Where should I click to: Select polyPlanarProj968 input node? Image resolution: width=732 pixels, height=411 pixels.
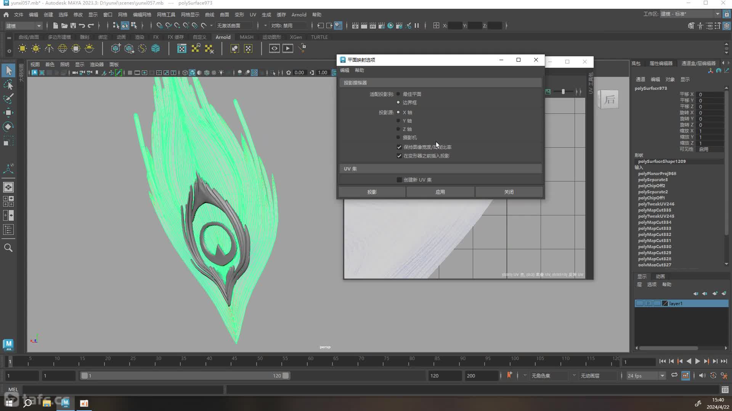[657, 174]
